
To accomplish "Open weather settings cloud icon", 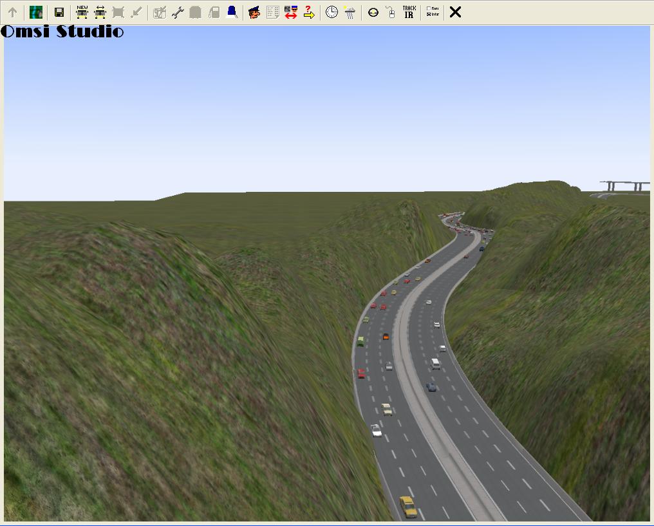I will coord(350,12).
